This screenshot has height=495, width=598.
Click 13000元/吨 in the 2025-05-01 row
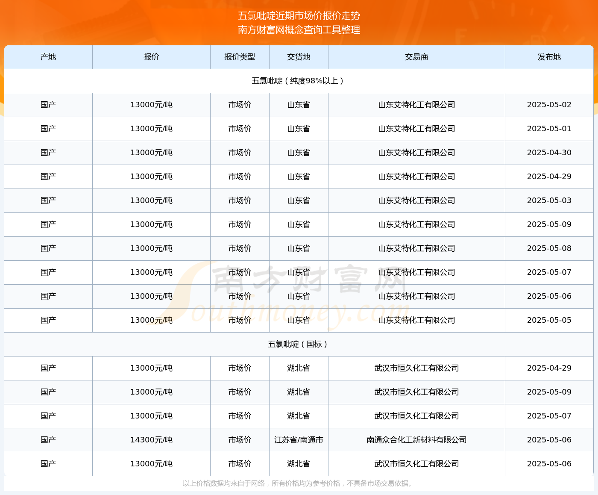151,129
